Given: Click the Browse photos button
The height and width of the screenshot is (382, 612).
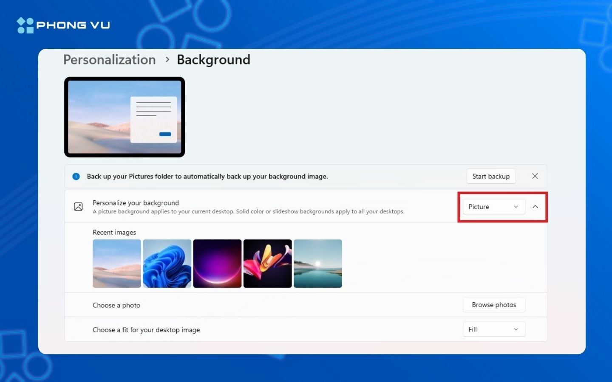Looking at the screenshot, I should click(x=494, y=305).
